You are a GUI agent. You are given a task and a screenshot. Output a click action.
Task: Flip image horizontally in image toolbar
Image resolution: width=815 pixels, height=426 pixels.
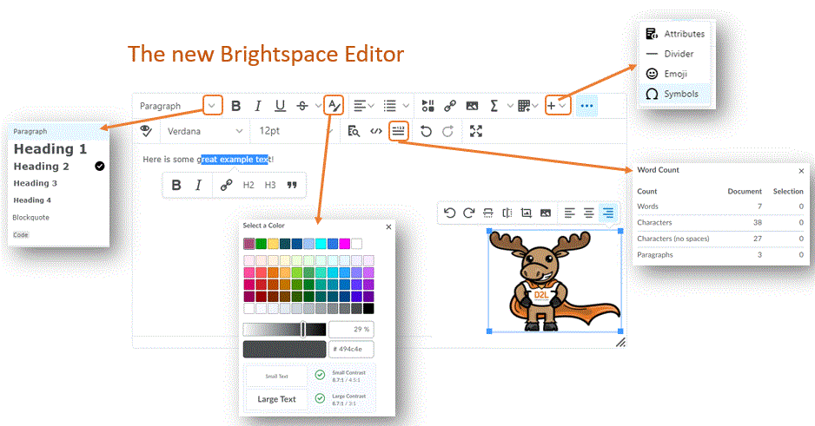click(507, 213)
